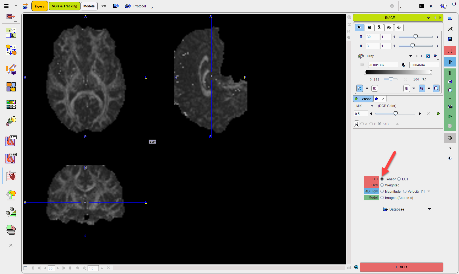
Task: Click the DTI button in right sidebar
Action: coord(450,51)
